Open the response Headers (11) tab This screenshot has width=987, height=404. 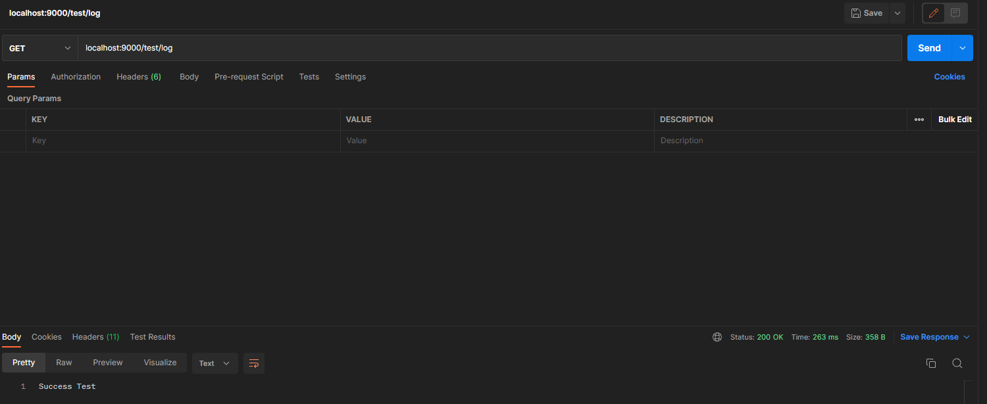[x=95, y=337]
